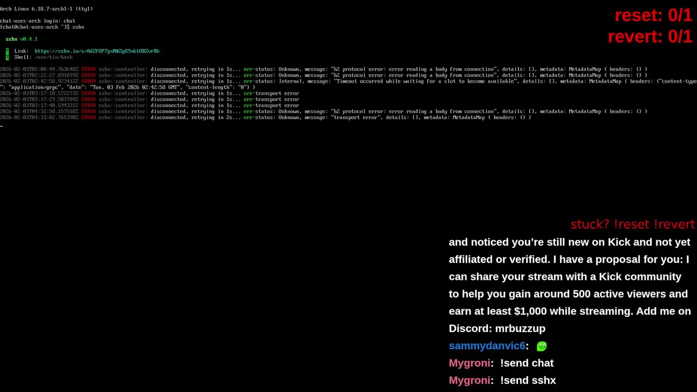Viewport: 697px width, 392px height.
Task: Click 'Arch Linux 6.18.7-arch1-1 (tty1)' header line
Action: (x=46, y=9)
